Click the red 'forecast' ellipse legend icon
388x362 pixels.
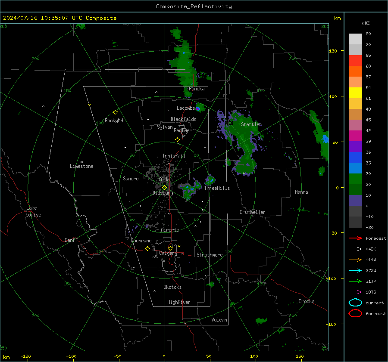pyautogui.click(x=355, y=313)
